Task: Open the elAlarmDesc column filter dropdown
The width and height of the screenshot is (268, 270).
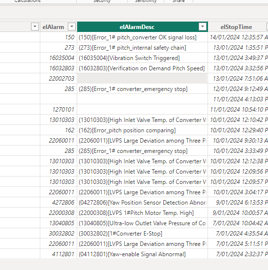Action: pos(203,27)
